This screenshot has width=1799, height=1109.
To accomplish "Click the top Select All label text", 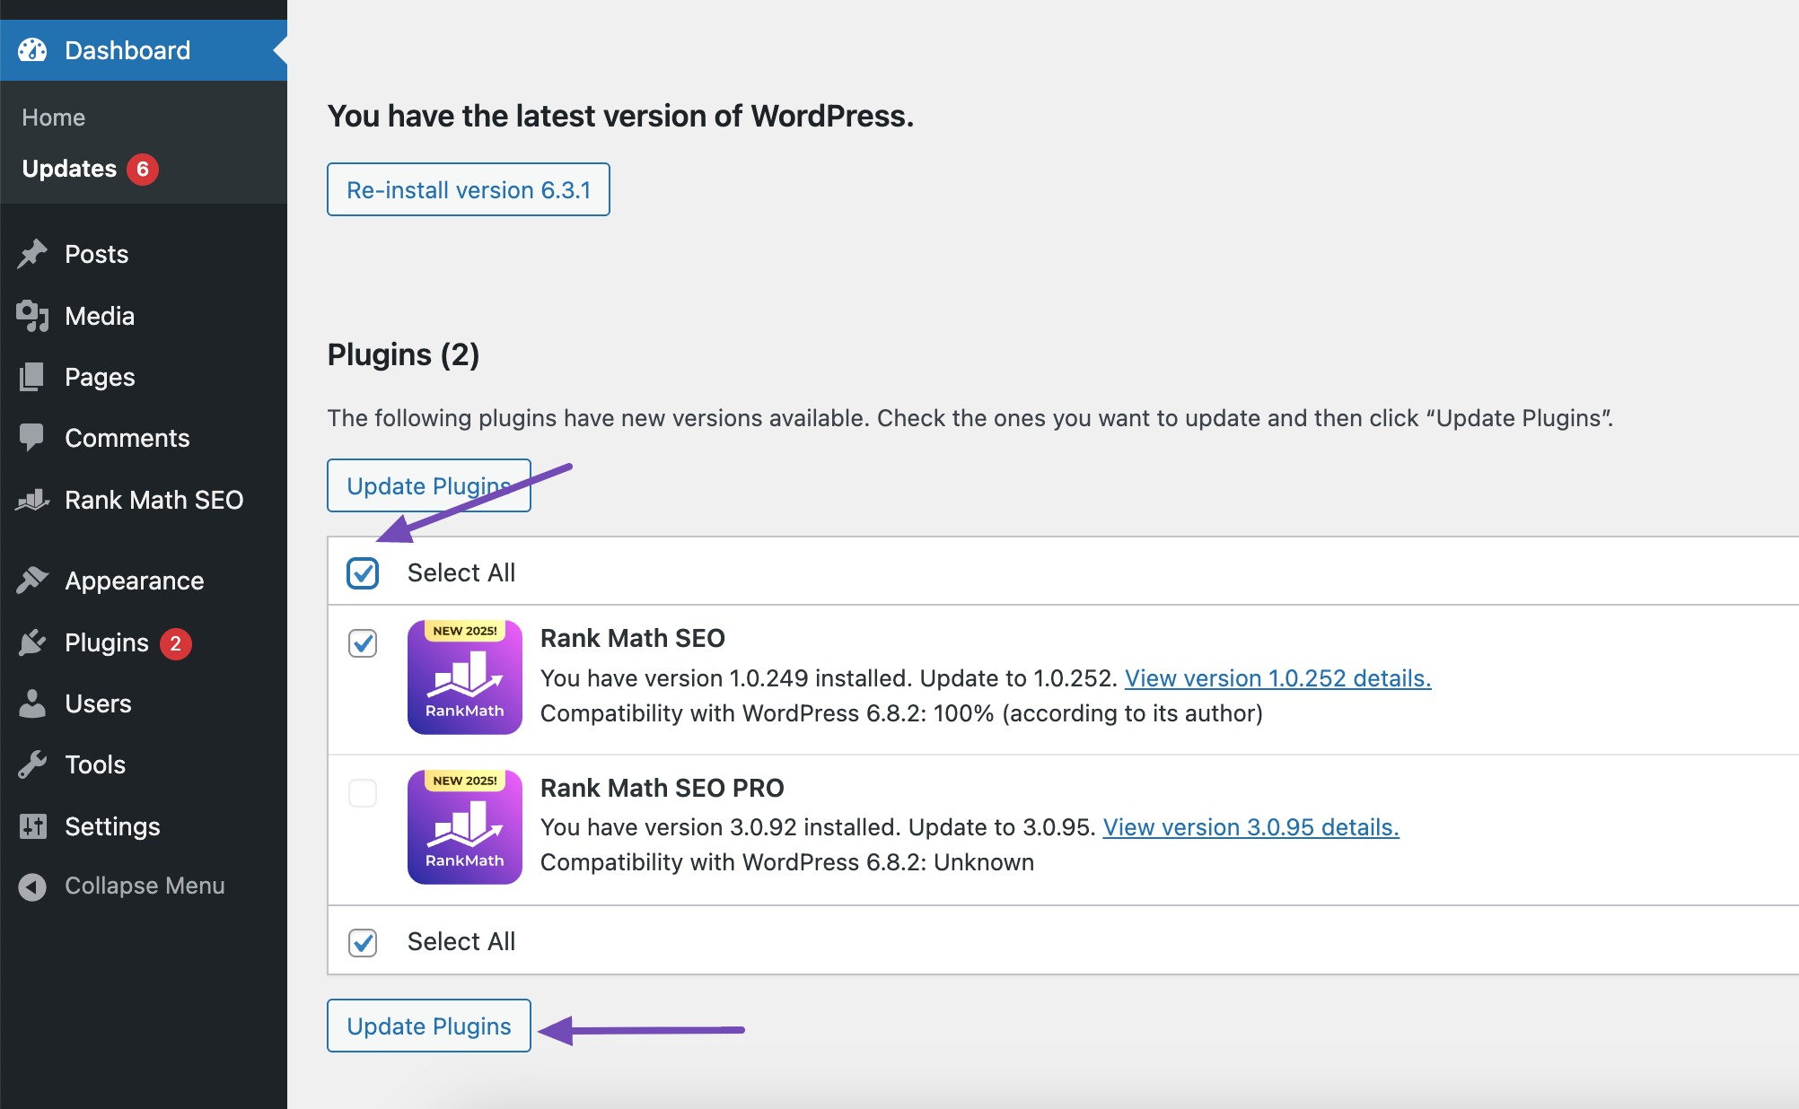I will pos(461,572).
